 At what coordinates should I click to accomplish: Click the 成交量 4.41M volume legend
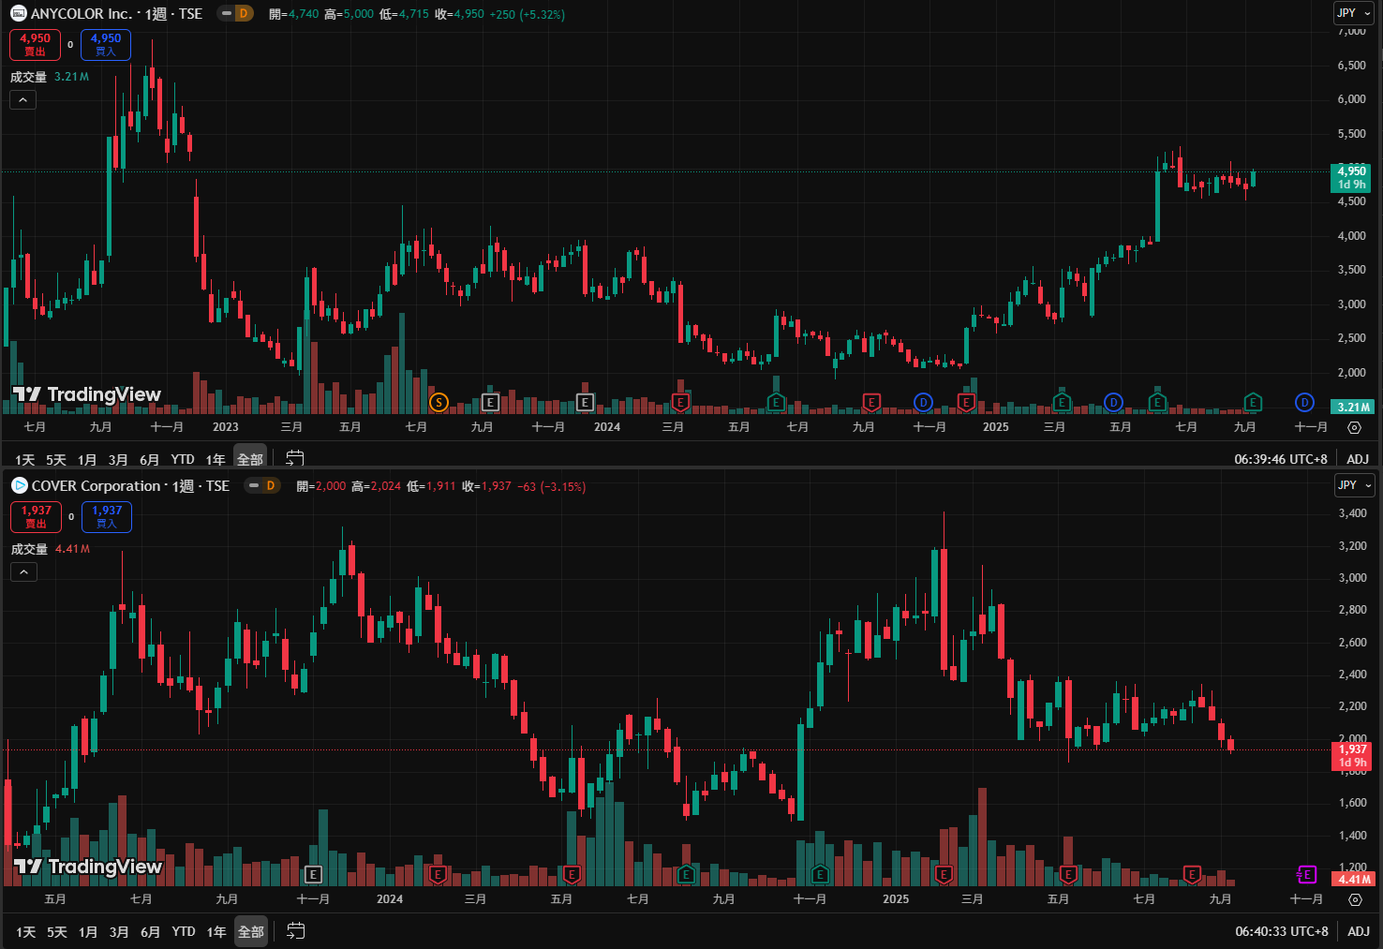51,549
